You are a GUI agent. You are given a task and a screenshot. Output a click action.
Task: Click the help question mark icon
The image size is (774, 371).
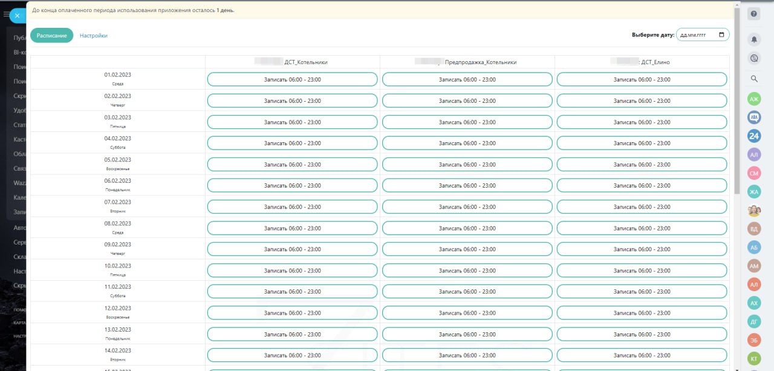pyautogui.click(x=753, y=15)
